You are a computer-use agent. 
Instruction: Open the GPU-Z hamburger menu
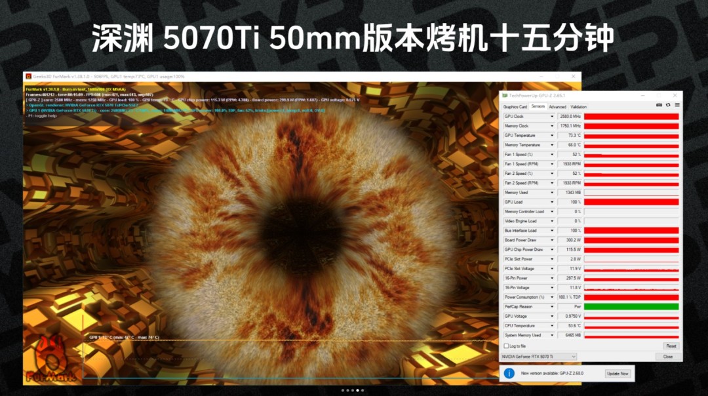677,105
